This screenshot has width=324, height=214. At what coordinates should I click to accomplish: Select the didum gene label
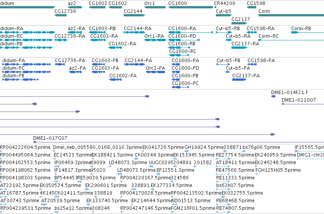pyautogui.click(x=7, y=3)
